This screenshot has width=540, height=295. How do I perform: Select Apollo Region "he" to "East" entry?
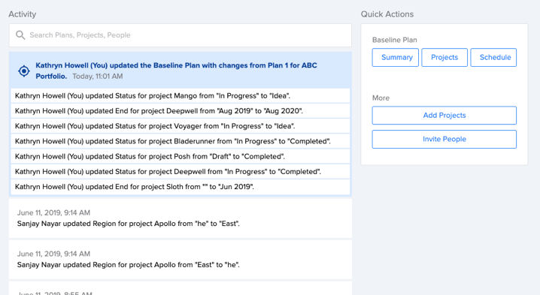[180, 218]
